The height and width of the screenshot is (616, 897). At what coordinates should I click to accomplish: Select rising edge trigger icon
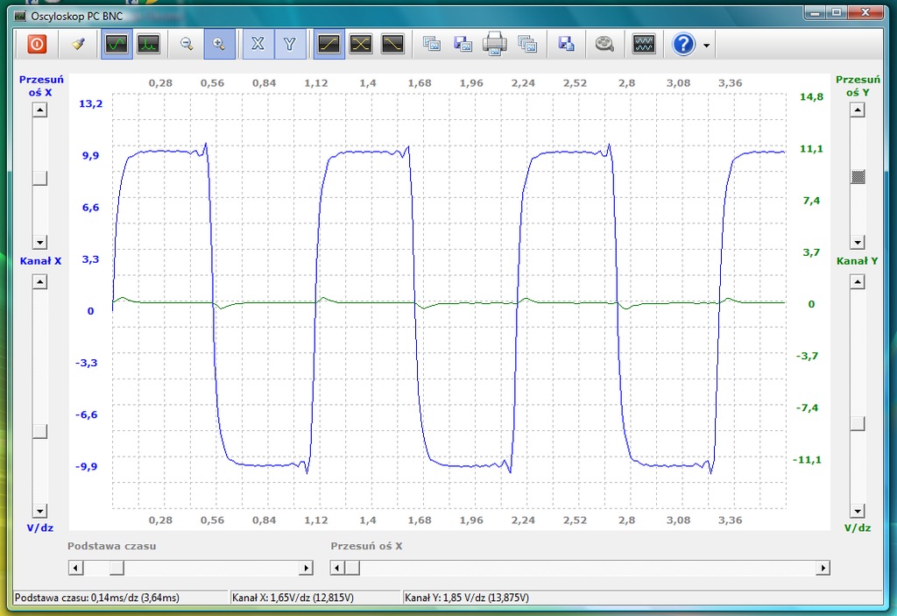[328, 44]
